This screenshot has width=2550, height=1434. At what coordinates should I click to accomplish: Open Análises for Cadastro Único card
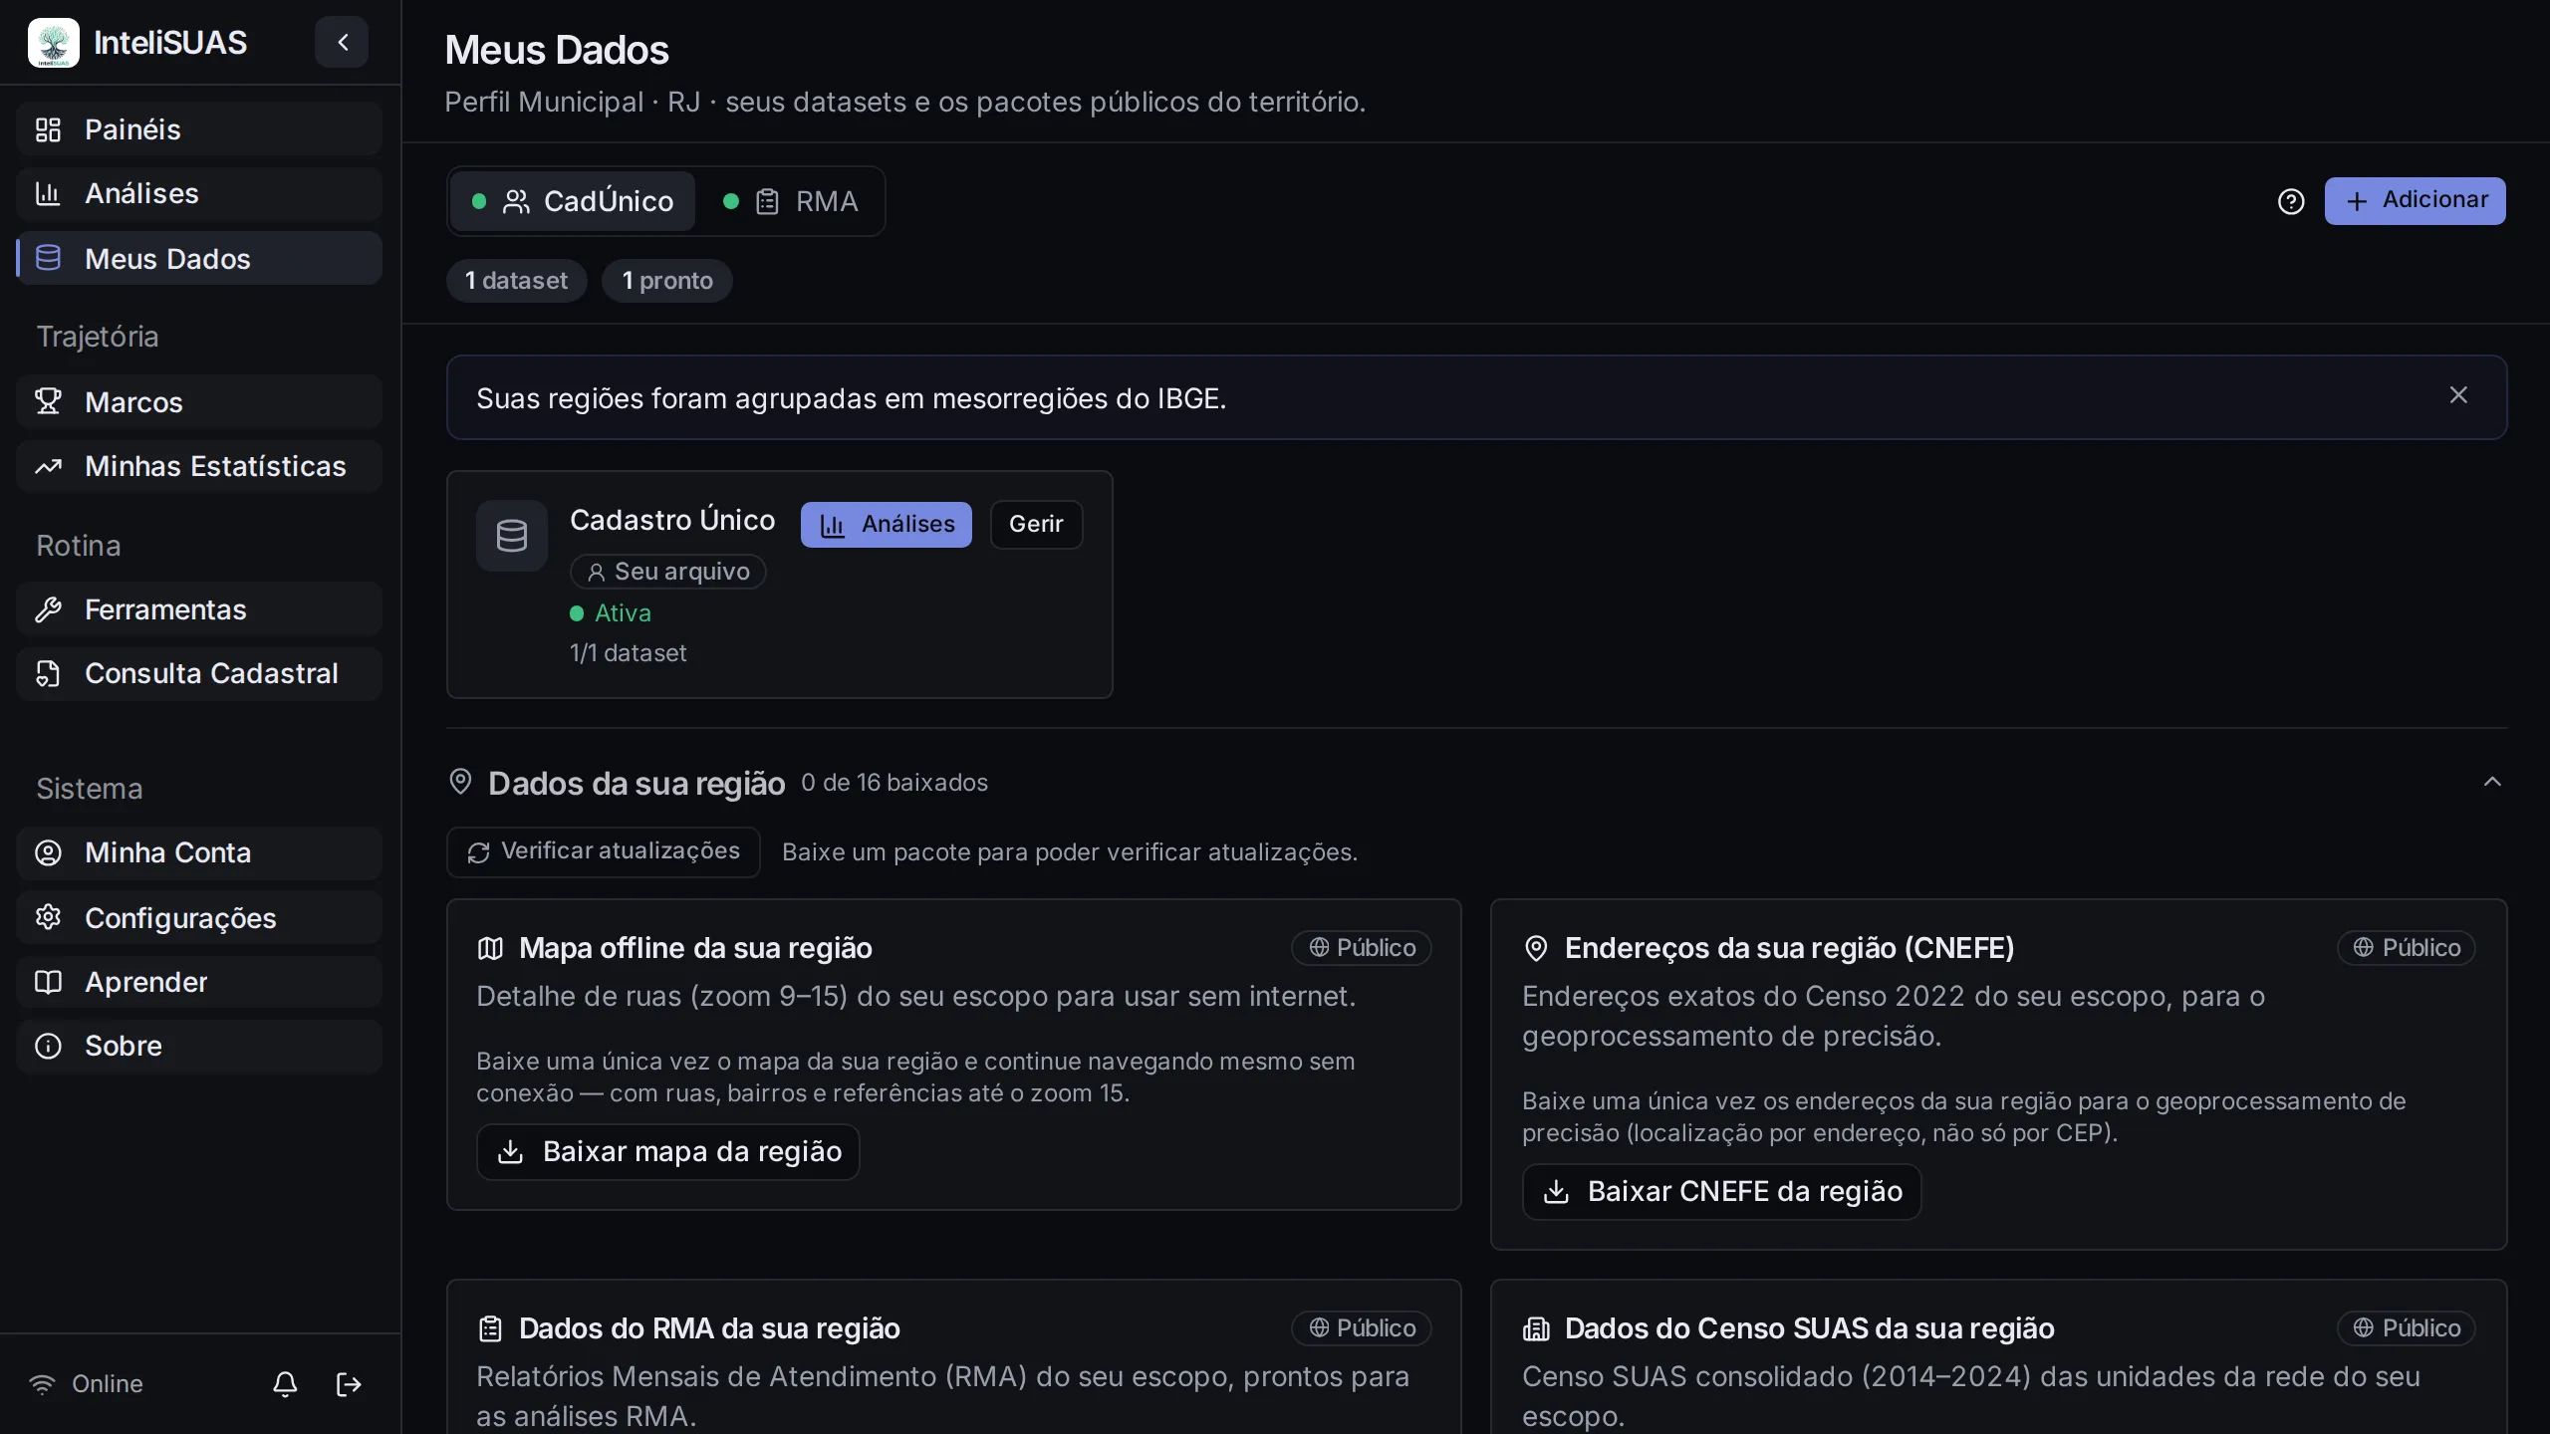pyautogui.click(x=887, y=524)
